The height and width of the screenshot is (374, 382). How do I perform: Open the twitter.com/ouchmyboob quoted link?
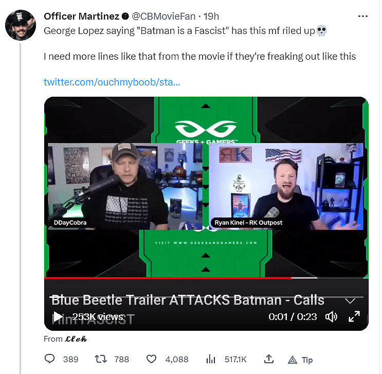[112, 82]
